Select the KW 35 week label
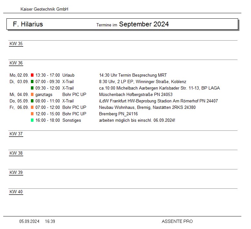Image resolution: width=251 pixels, height=229 pixels. 16,44
